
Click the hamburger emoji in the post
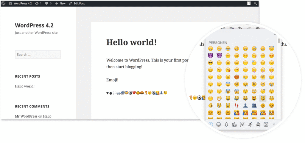pyautogui.click(x=142, y=93)
